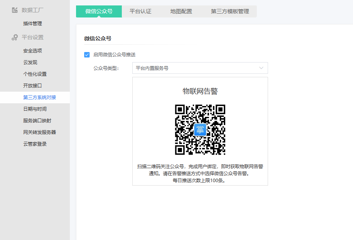Click the 数据工厂 chart icon

15,10
